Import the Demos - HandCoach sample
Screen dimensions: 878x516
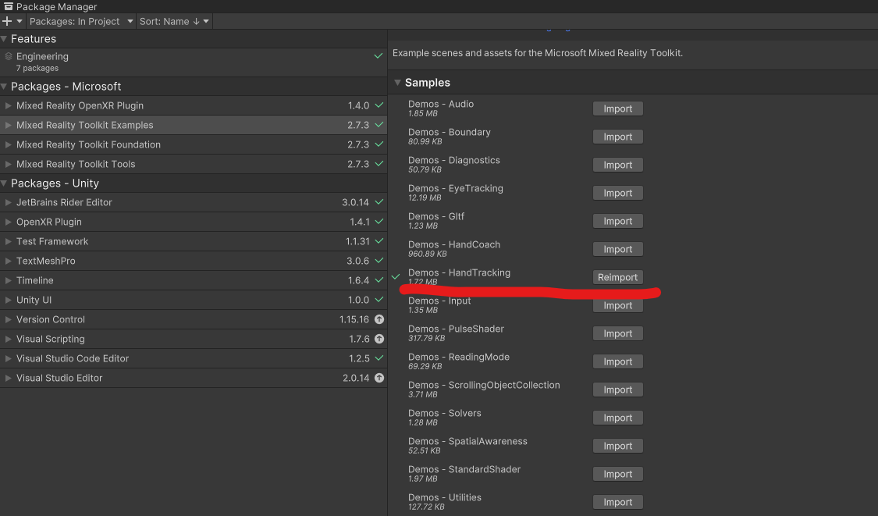click(617, 249)
